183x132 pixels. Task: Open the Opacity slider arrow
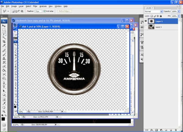178,12
